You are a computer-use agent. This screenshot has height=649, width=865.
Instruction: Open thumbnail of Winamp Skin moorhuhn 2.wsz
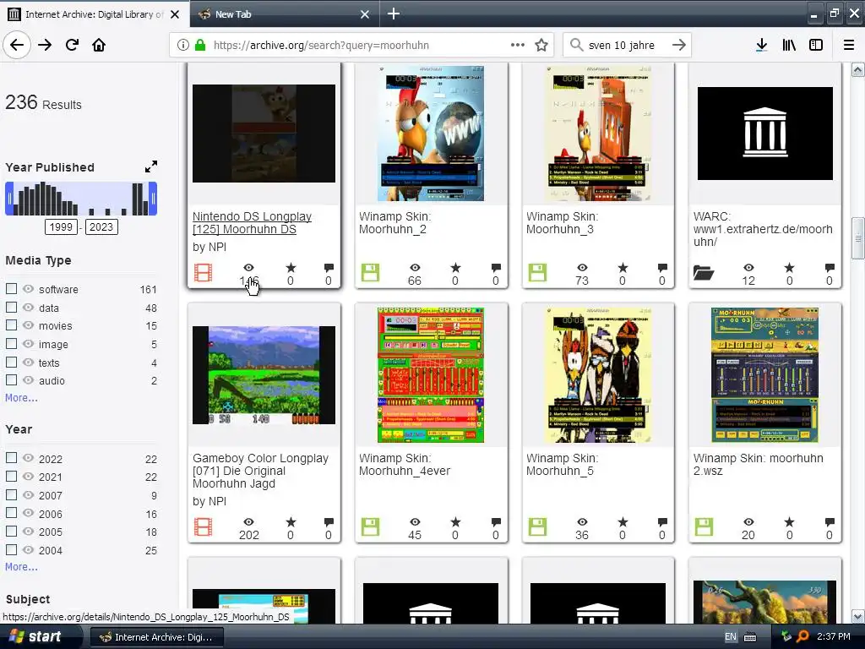tap(765, 375)
